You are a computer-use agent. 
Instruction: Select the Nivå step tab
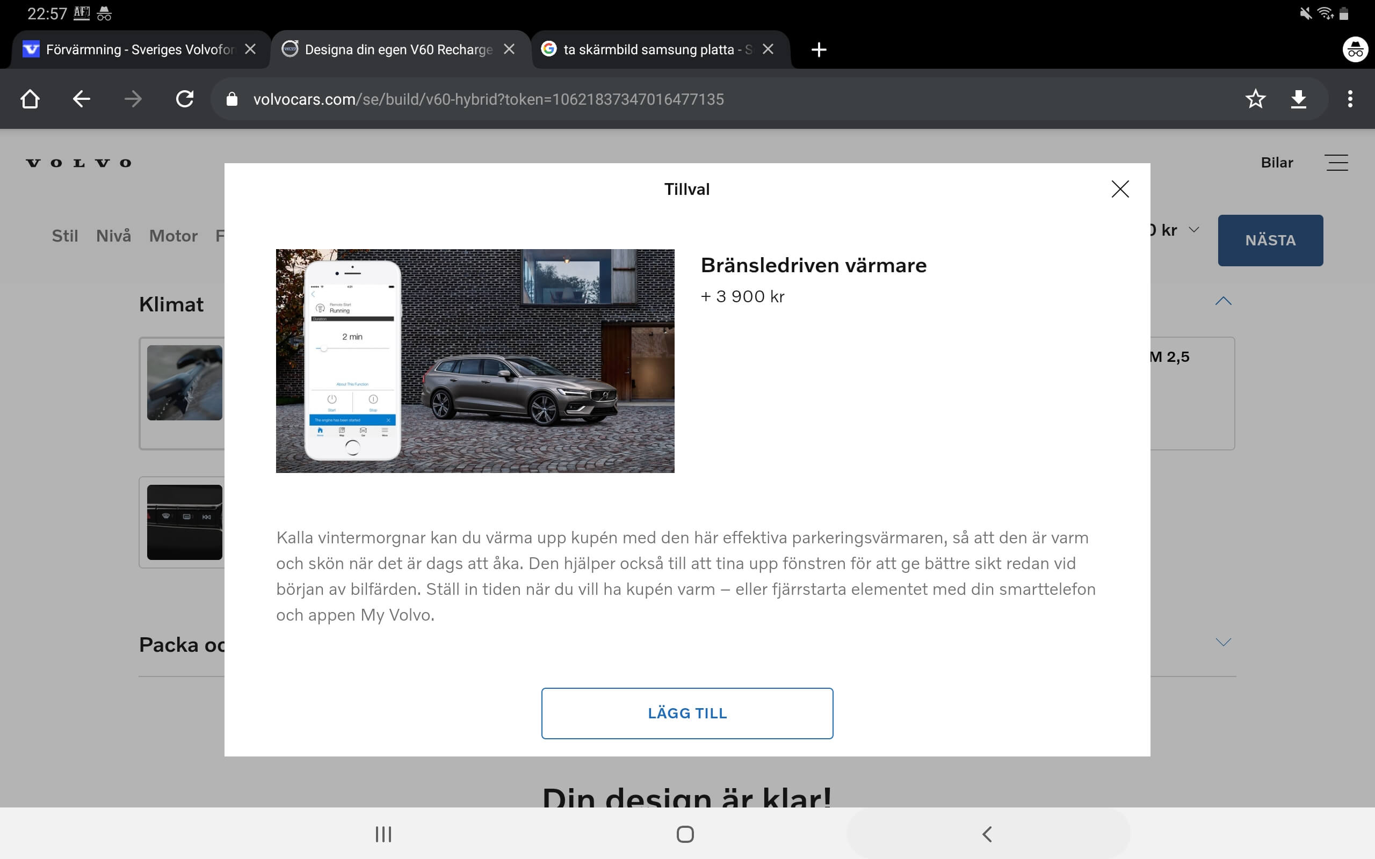pos(113,236)
